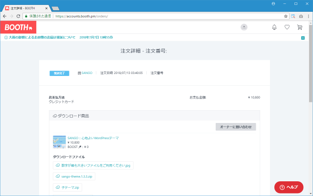Open notifications bell icon
Viewport: 313px width, 196px height.
(274, 27)
